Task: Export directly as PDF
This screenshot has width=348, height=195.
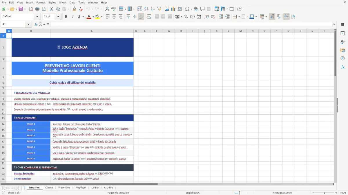Action: 31,9
